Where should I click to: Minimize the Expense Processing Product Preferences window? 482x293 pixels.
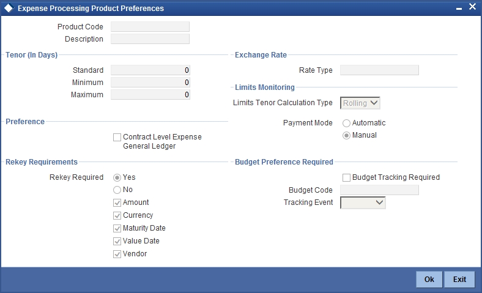point(458,8)
